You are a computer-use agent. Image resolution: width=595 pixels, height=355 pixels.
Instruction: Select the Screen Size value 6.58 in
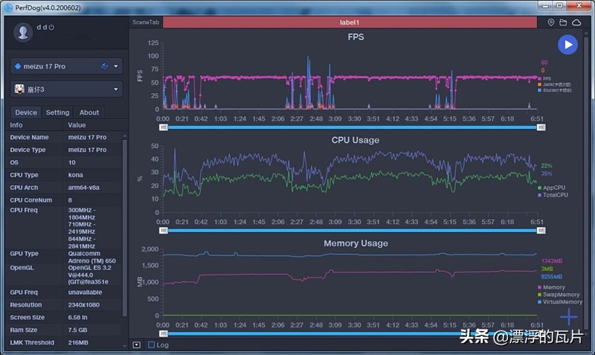tap(78, 317)
